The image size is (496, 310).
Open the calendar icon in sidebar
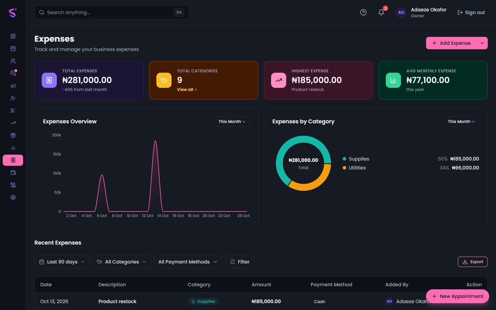13,49
